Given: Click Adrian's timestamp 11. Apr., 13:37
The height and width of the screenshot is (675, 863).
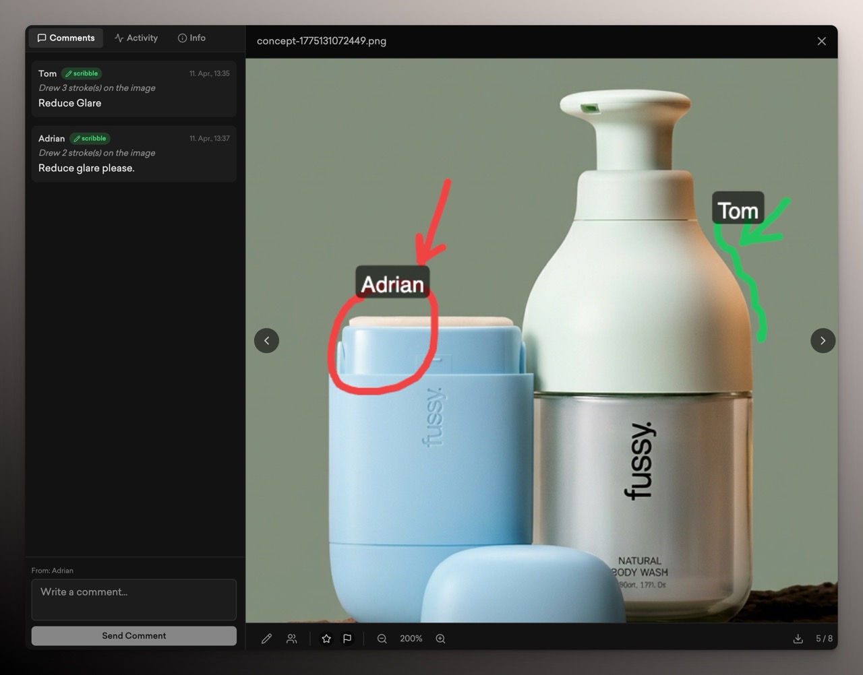Looking at the screenshot, I should tap(209, 139).
